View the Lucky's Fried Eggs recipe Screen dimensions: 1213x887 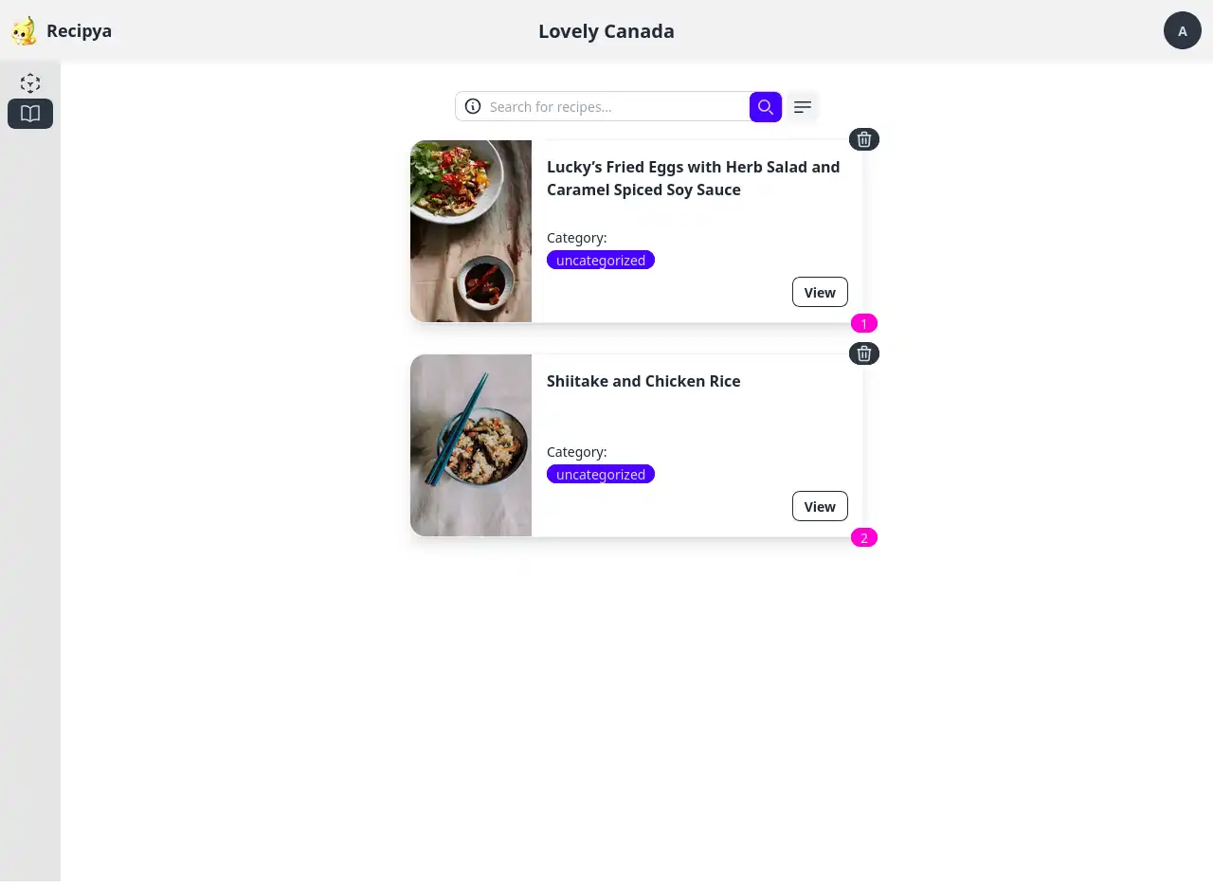[x=820, y=292]
